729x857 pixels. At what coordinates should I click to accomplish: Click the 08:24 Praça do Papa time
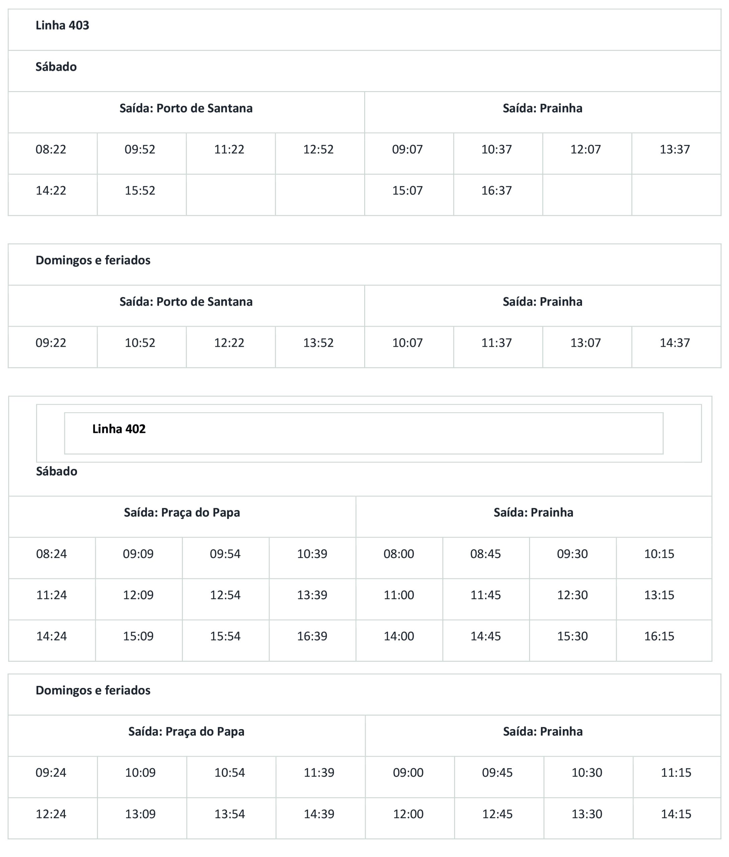(51, 554)
